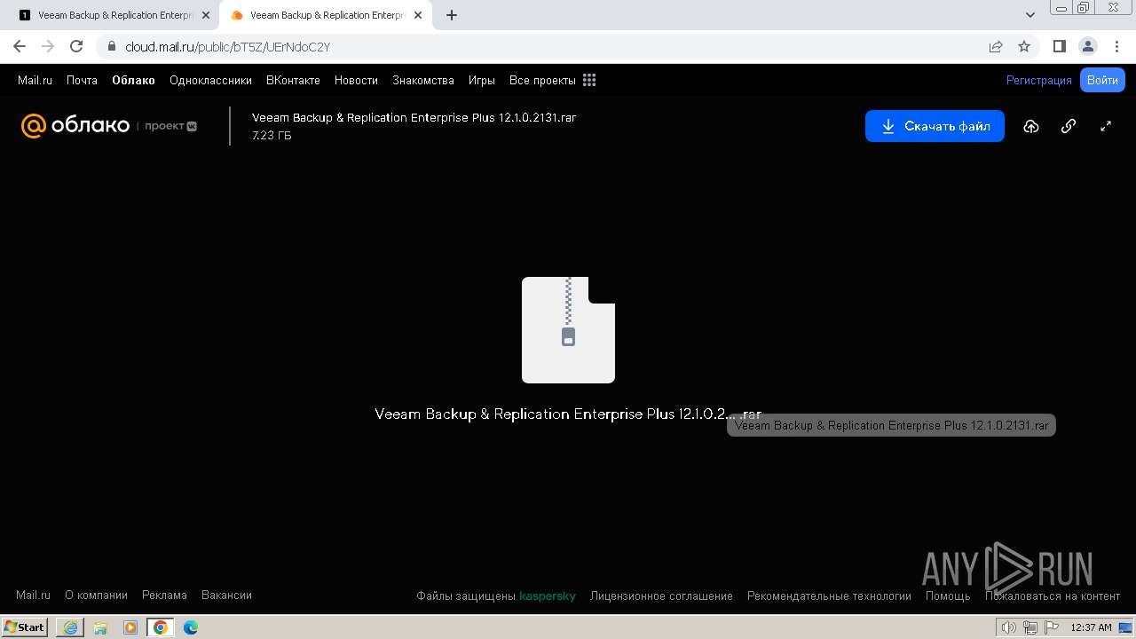The width and height of the screenshot is (1136, 639).
Task: Bookmark this page with star icon
Action: (x=1024, y=46)
